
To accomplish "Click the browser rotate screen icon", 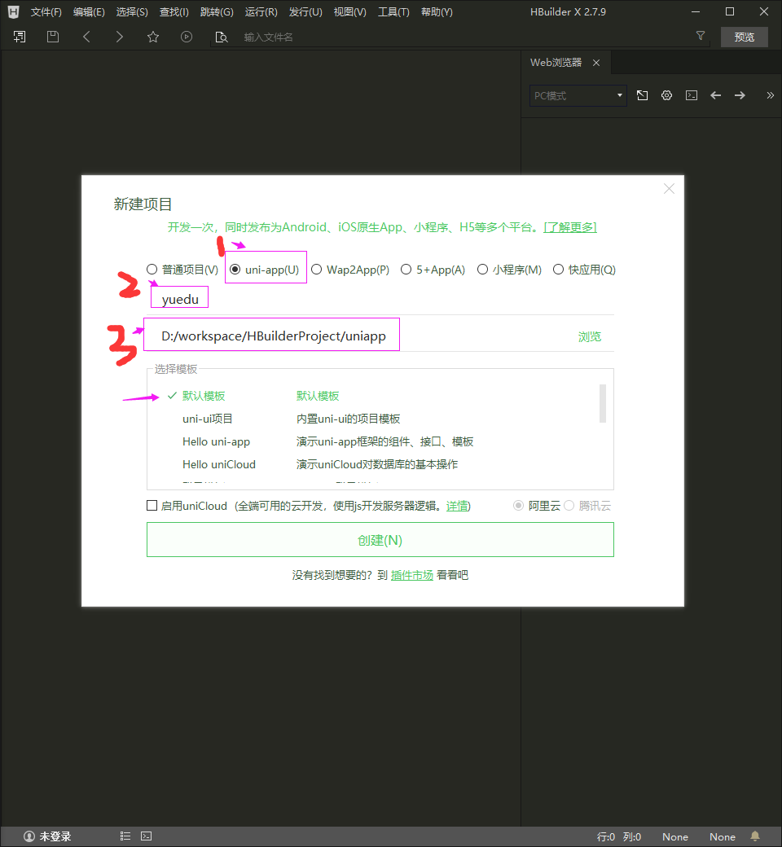I will pos(642,95).
